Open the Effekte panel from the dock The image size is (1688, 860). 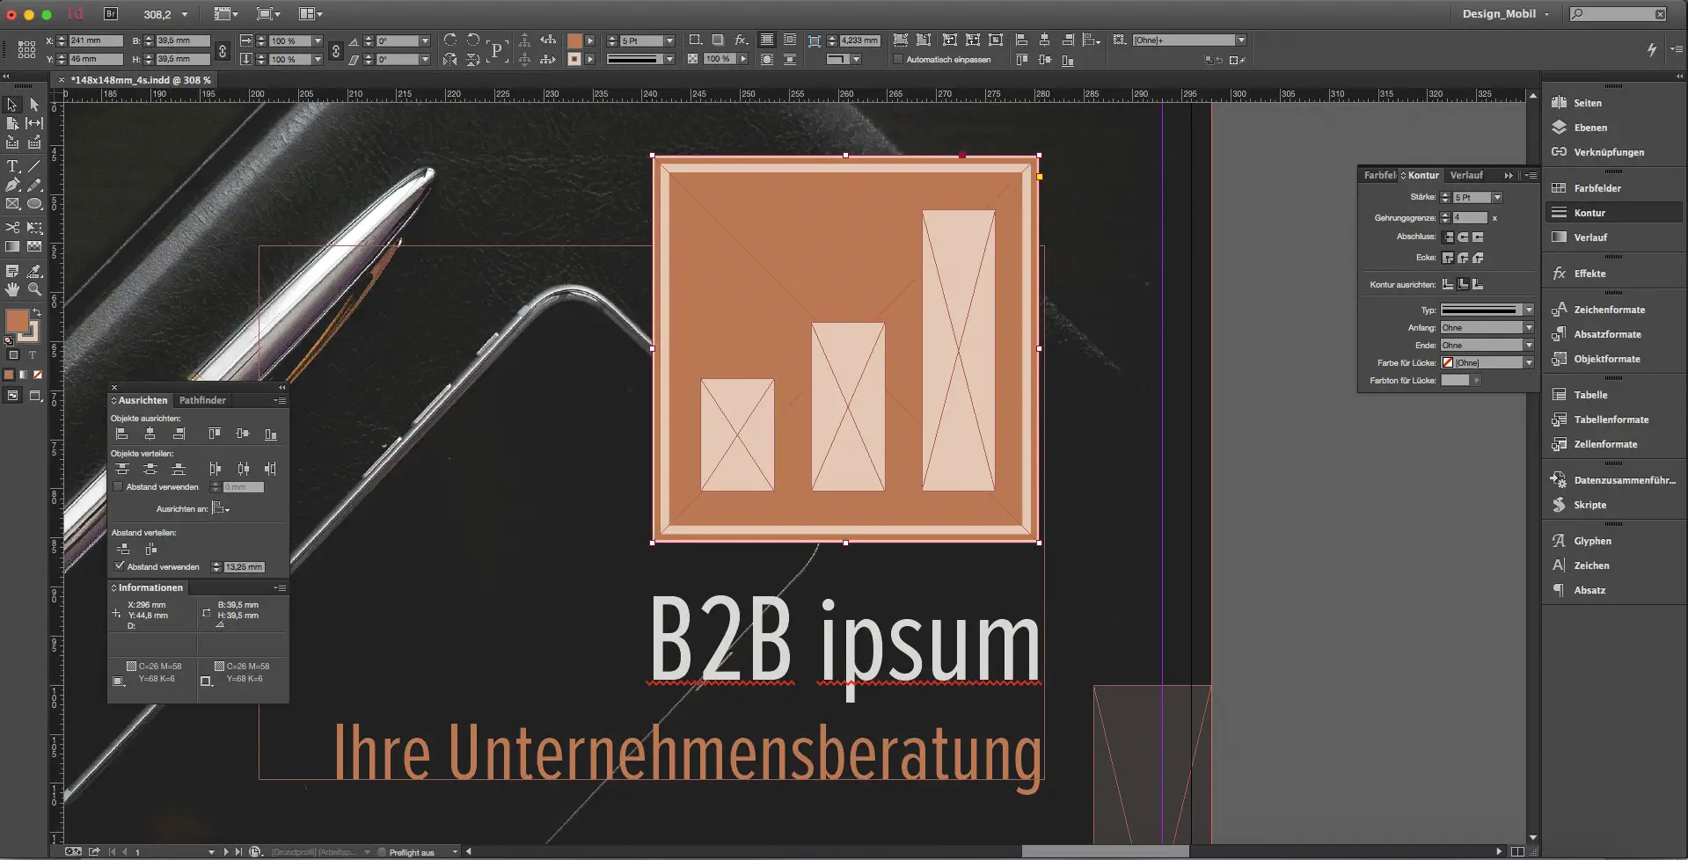(1589, 273)
